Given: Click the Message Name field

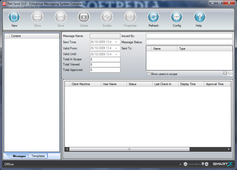Looking at the screenshot, I should (105, 36).
